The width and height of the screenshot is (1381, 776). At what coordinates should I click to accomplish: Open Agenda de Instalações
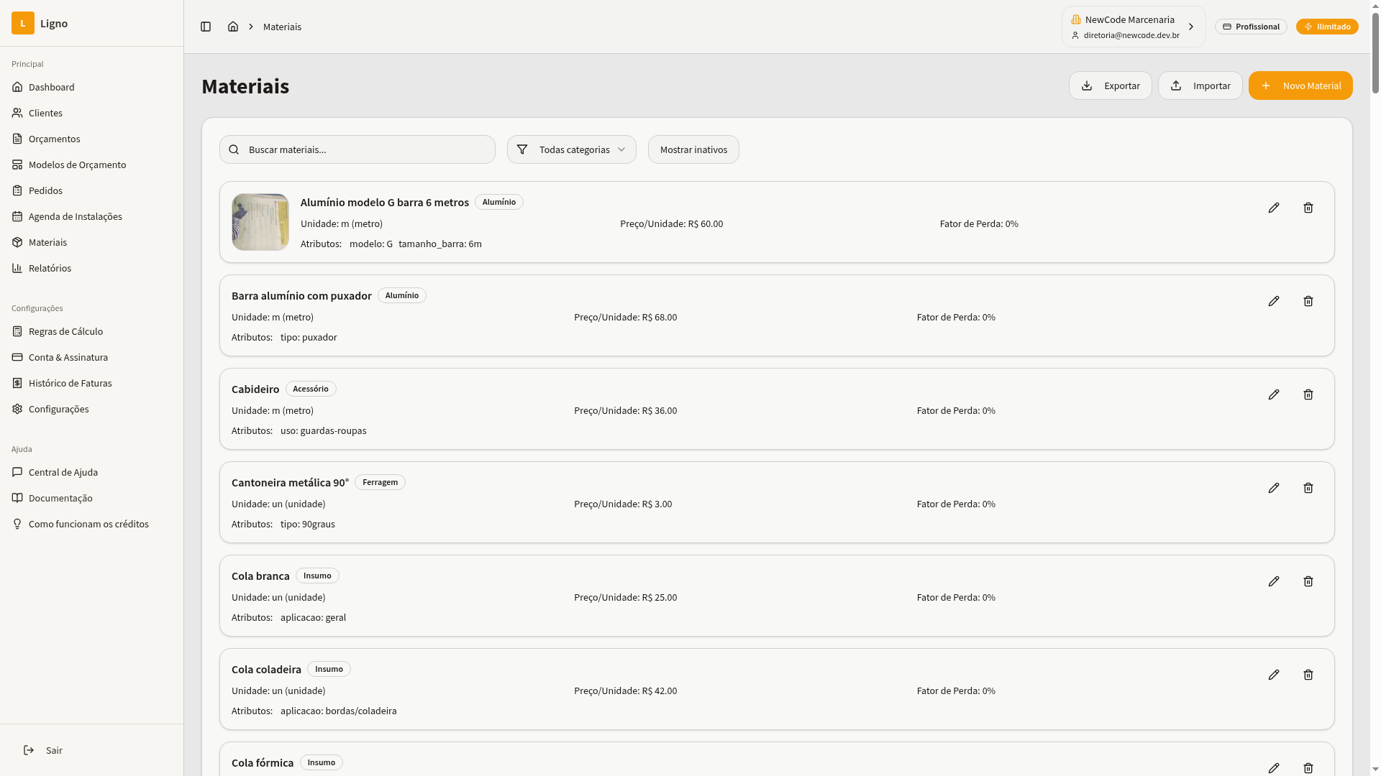(91, 216)
